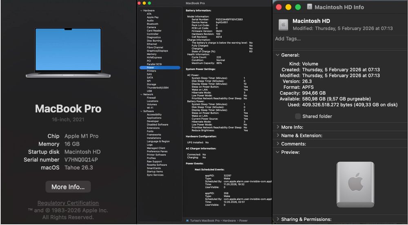Select Printers in the sidebar
408x225 pixels.
coord(151,71)
